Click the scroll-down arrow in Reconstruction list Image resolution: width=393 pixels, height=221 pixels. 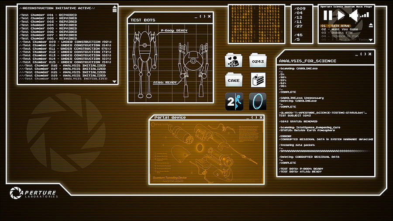coord(114,81)
